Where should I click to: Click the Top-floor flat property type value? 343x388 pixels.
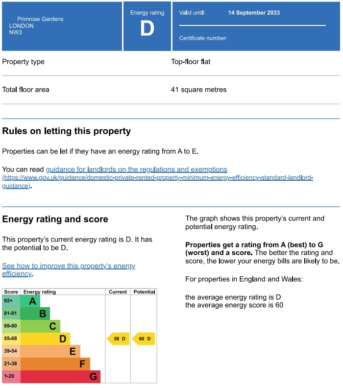click(191, 62)
